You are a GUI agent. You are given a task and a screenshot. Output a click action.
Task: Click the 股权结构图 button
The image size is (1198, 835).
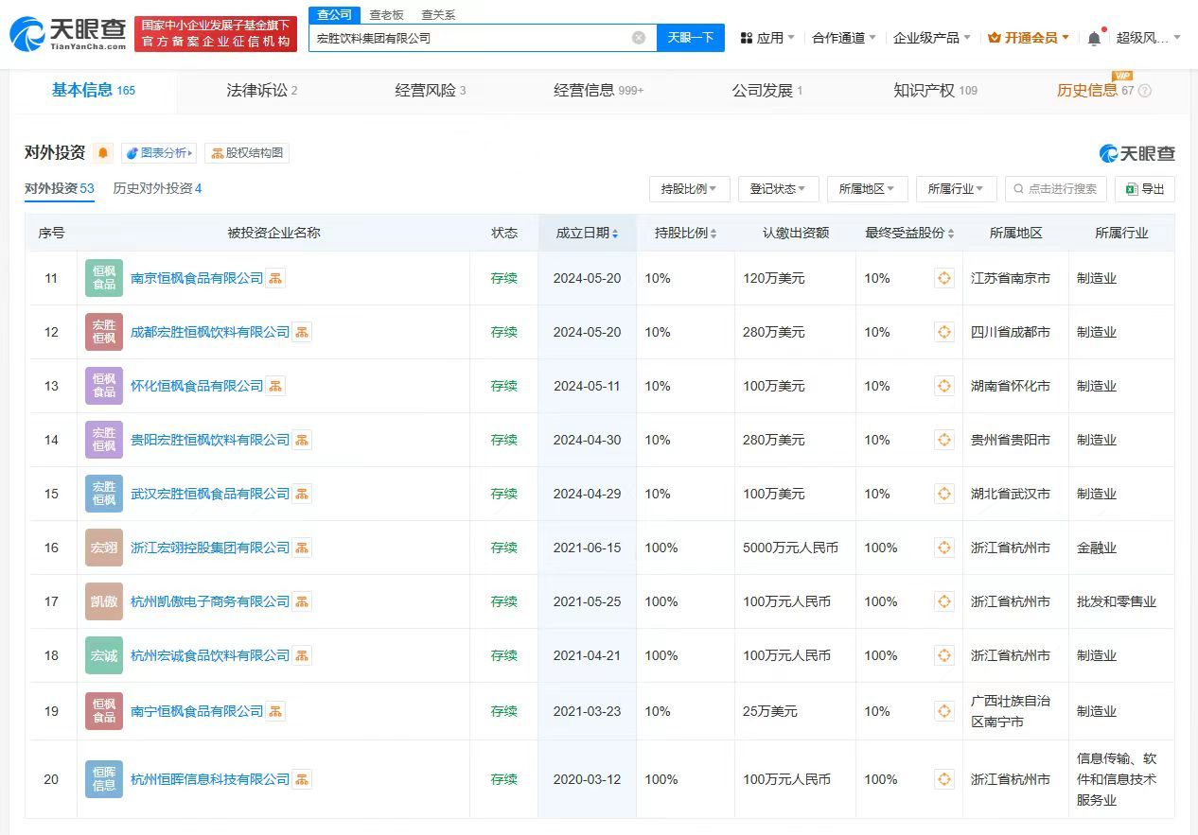[x=247, y=152]
